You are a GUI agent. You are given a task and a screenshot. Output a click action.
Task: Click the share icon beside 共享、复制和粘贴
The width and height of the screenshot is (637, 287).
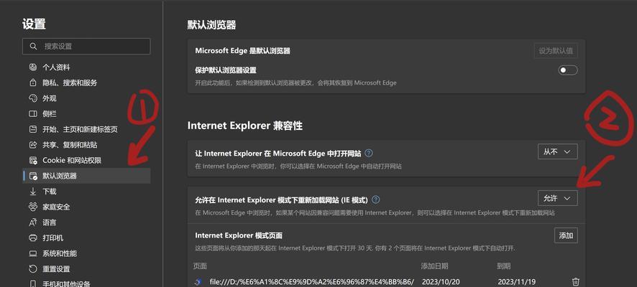(x=33, y=145)
